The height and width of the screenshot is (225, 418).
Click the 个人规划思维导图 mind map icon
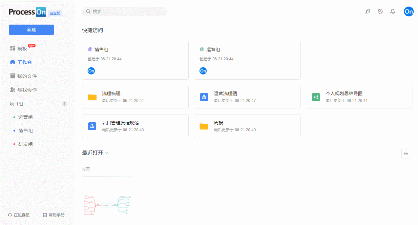316,97
